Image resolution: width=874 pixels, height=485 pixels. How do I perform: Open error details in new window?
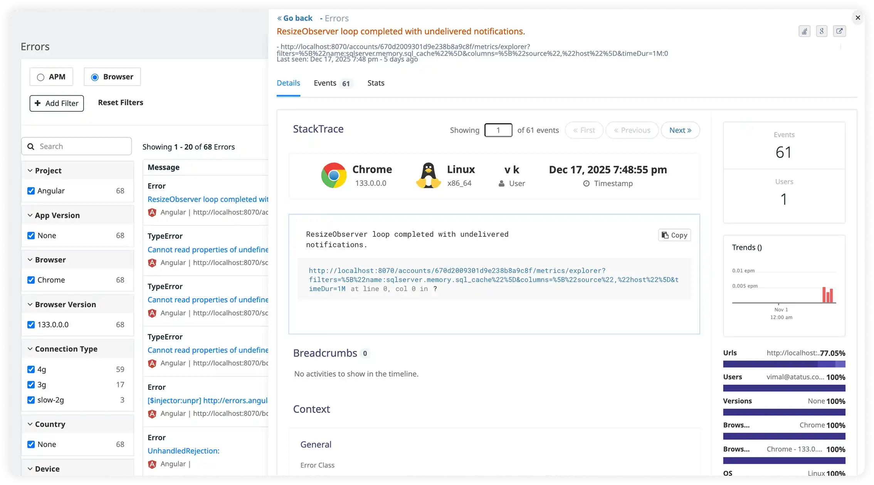[x=839, y=31]
